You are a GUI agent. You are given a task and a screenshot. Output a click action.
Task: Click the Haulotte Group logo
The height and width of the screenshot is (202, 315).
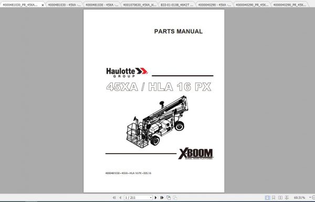click(x=127, y=73)
